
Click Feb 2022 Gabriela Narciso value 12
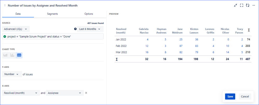pos(147,46)
